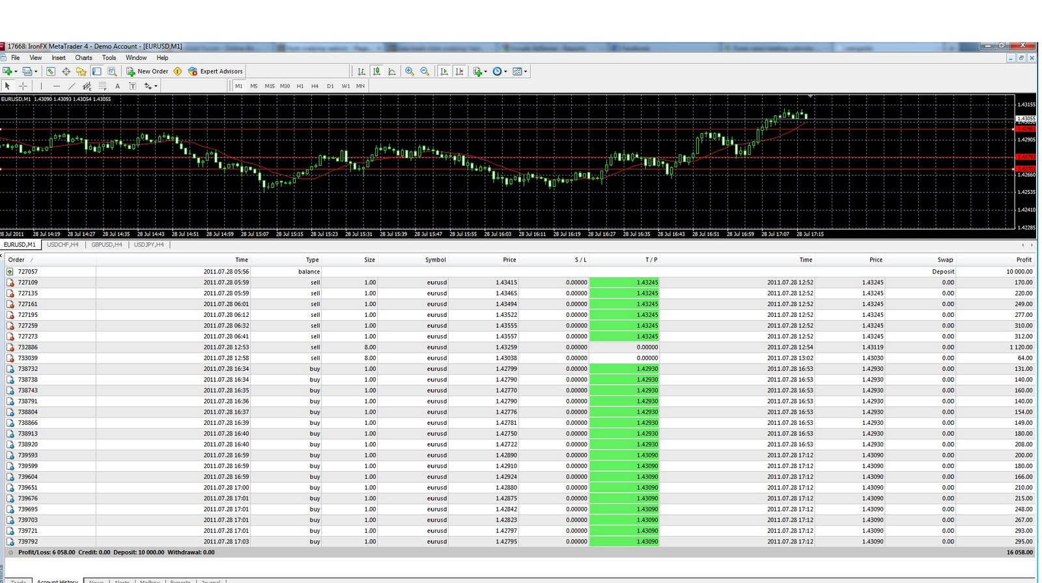The height and width of the screenshot is (583, 1042).
Task: Select the Equidistant Channel tool
Action: click(x=87, y=86)
